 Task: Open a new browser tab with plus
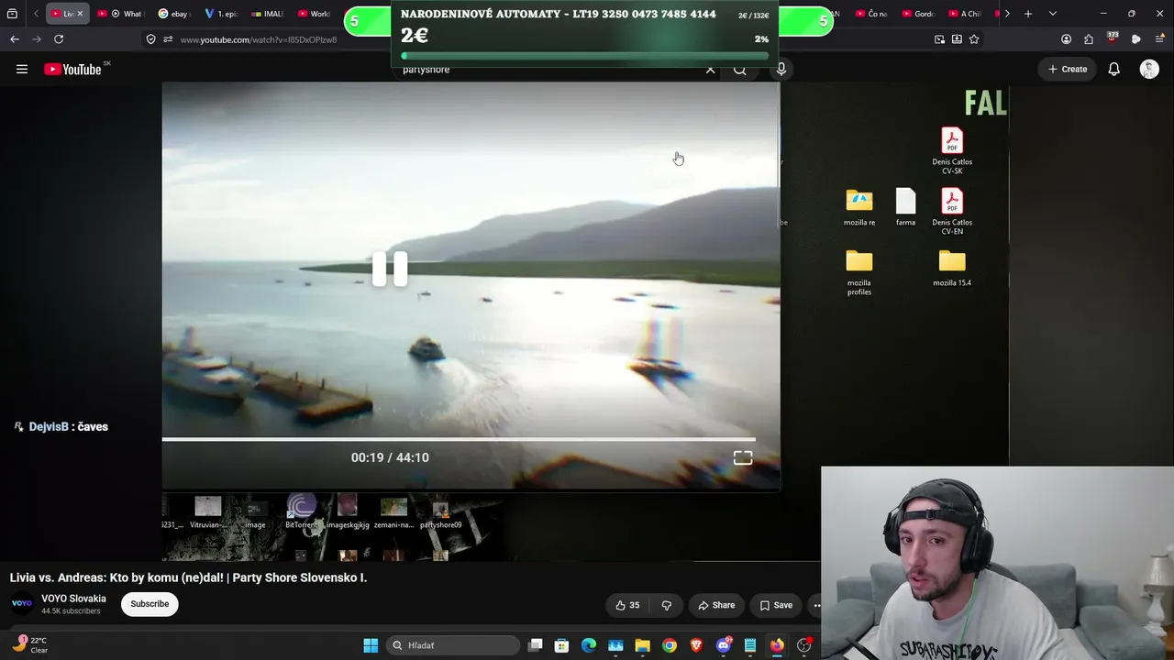point(1028,14)
